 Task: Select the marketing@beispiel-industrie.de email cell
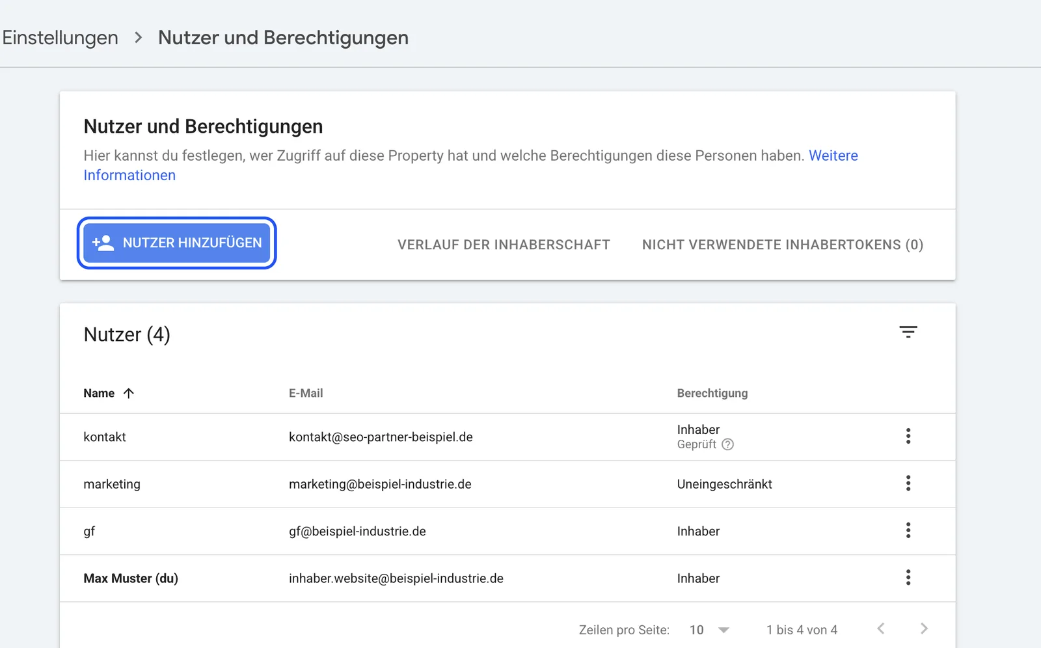click(x=380, y=484)
